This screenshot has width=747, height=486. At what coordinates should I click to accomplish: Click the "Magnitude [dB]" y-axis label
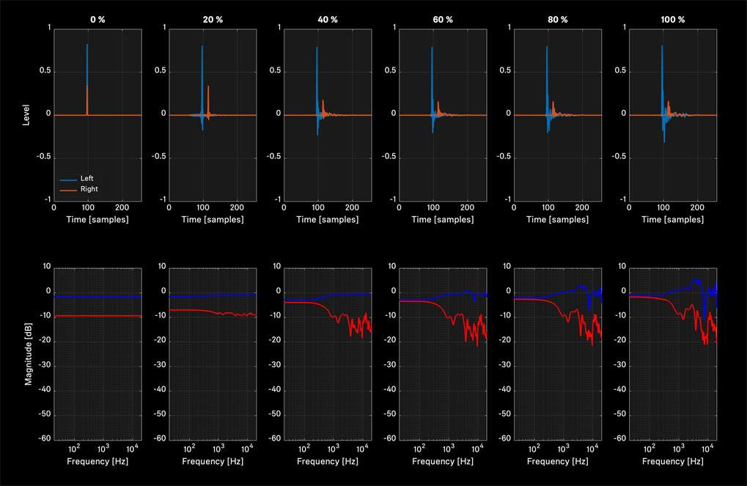coord(28,354)
